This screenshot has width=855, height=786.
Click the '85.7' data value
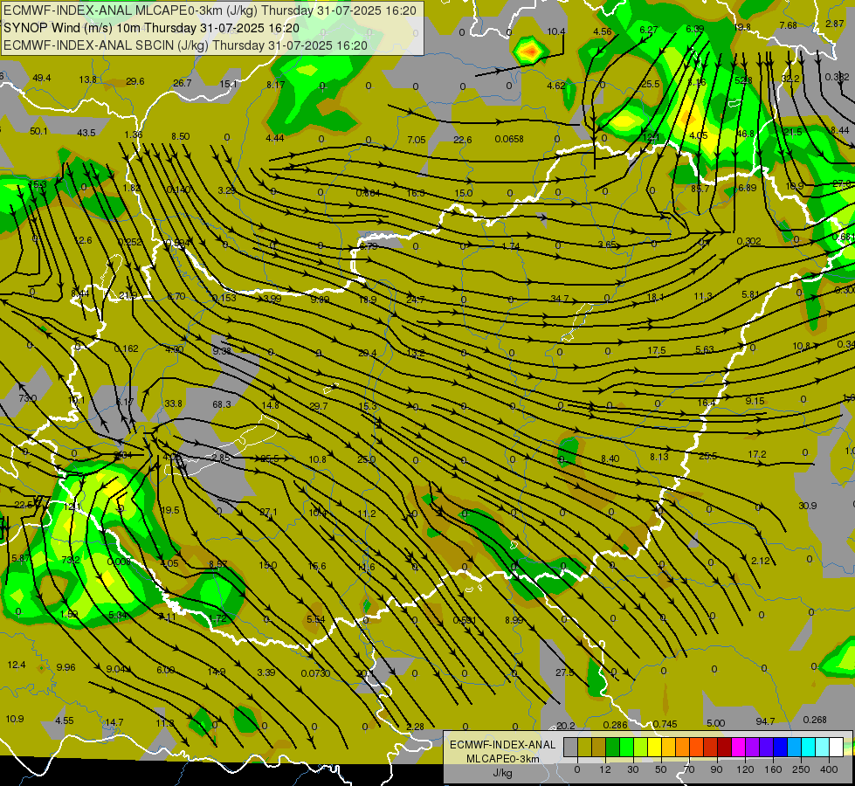(x=700, y=188)
